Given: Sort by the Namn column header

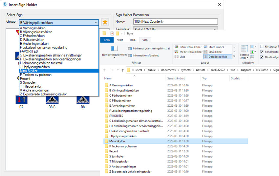Looking at the screenshot, I should pos(108,78).
